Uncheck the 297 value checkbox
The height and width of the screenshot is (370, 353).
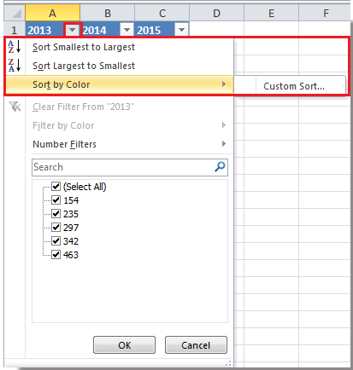56,228
